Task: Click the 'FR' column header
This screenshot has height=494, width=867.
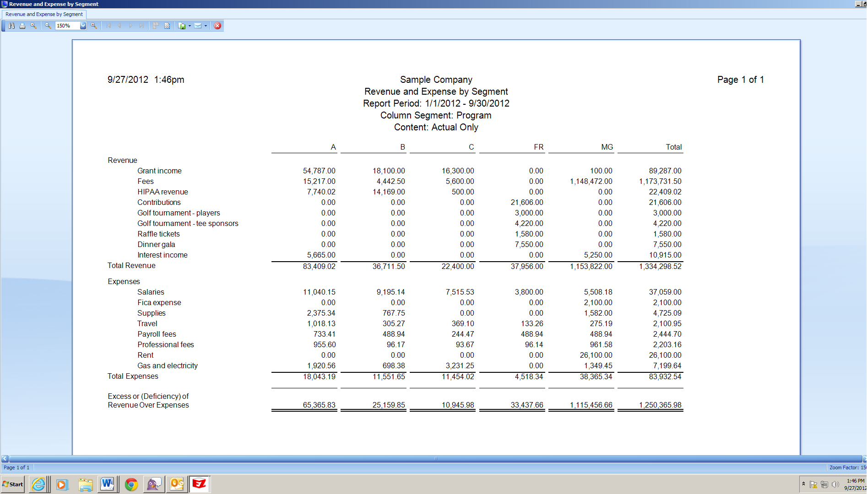Action: click(x=538, y=147)
